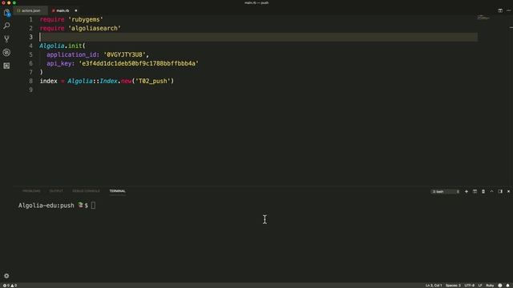
Task: Select the Terminal panel tab
Action: [118, 191]
